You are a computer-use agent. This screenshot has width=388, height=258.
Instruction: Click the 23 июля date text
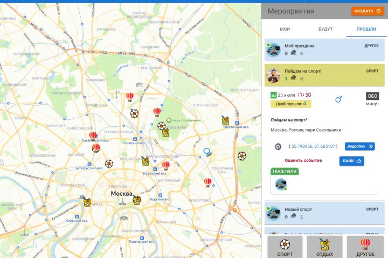coord(286,95)
